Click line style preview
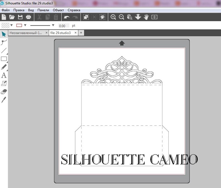Screen dimensions: 221x188 (40, 26)
